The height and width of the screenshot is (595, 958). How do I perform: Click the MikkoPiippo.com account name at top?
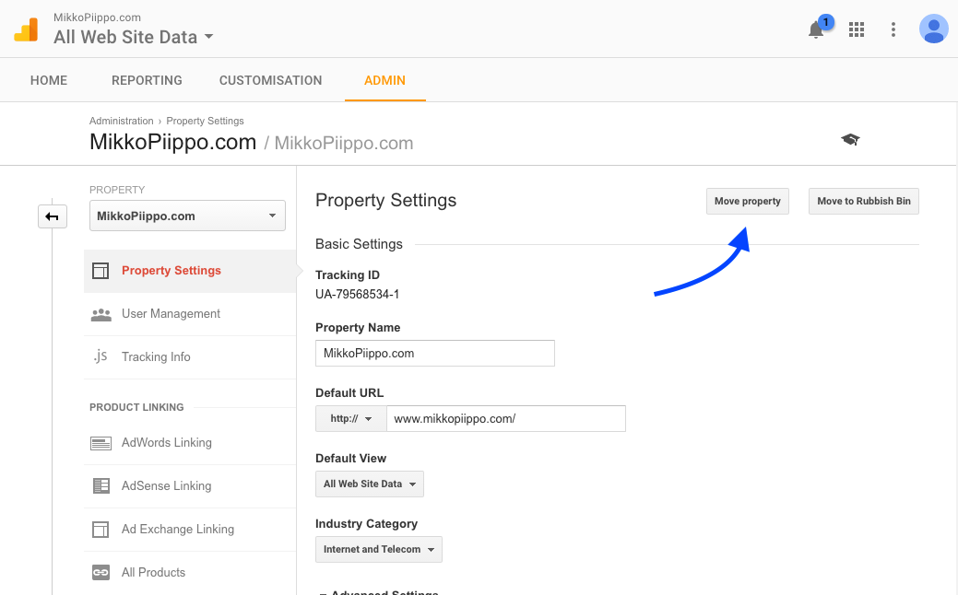coord(97,17)
